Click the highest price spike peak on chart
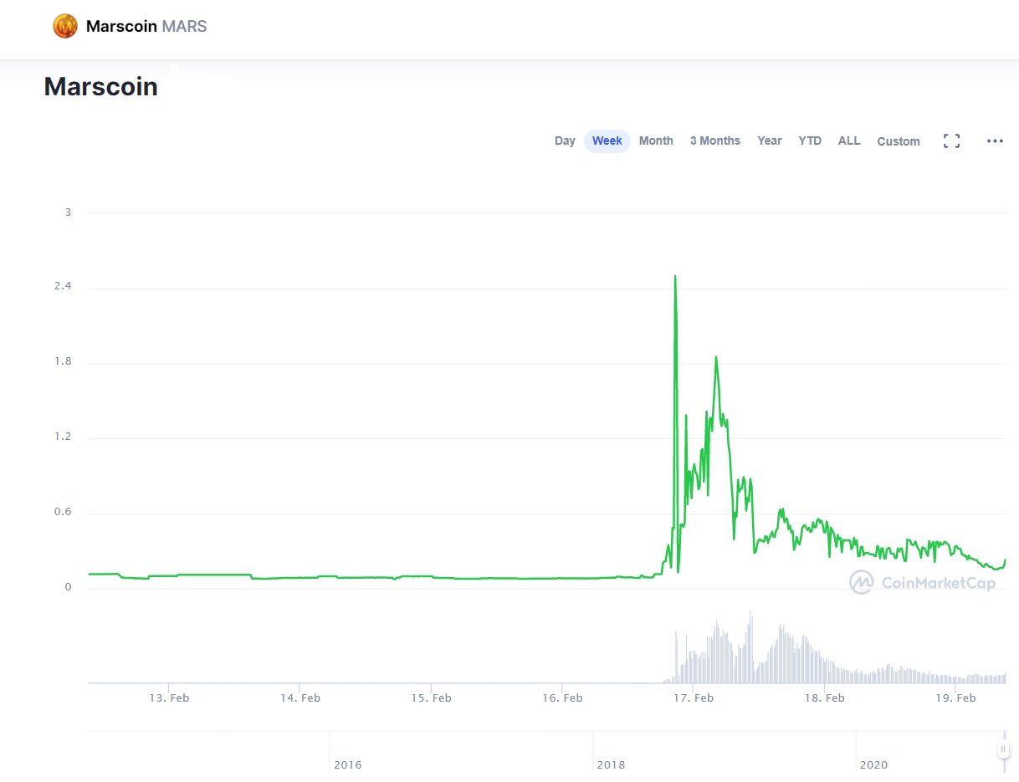The height and width of the screenshot is (782, 1019). pos(675,277)
